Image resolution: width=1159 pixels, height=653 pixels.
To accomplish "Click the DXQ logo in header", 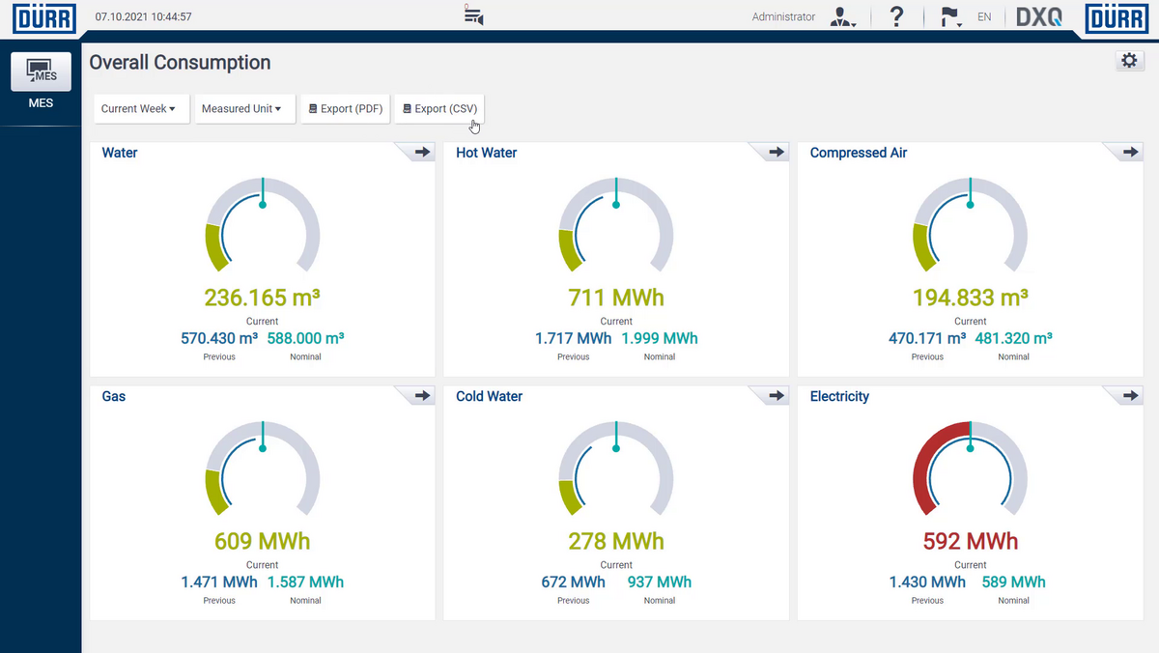I will tap(1038, 17).
